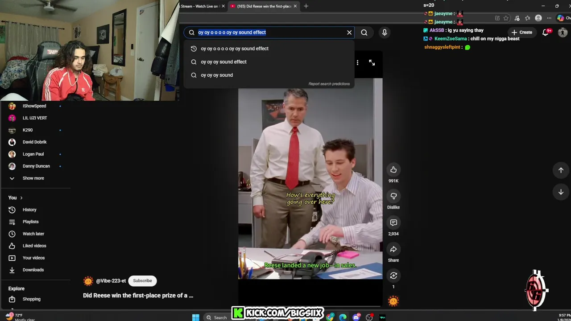Image resolution: width=571 pixels, height=321 pixels.
Task: Select suggestion 'oy oy sound'
Action: coord(269,75)
